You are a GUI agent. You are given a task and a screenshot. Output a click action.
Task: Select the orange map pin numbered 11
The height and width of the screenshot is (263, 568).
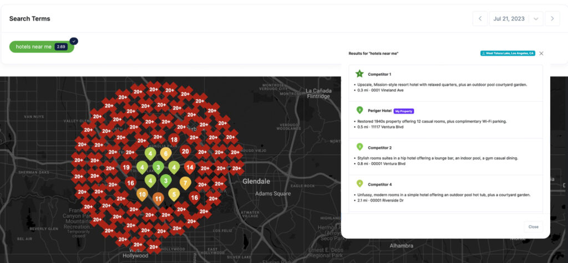click(158, 199)
